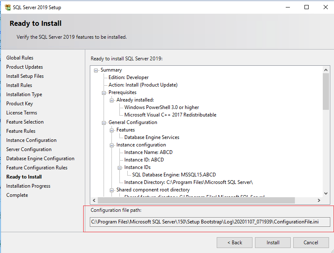Open the Installation Progress step
Image resolution: width=334 pixels, height=253 pixels.
point(28,186)
